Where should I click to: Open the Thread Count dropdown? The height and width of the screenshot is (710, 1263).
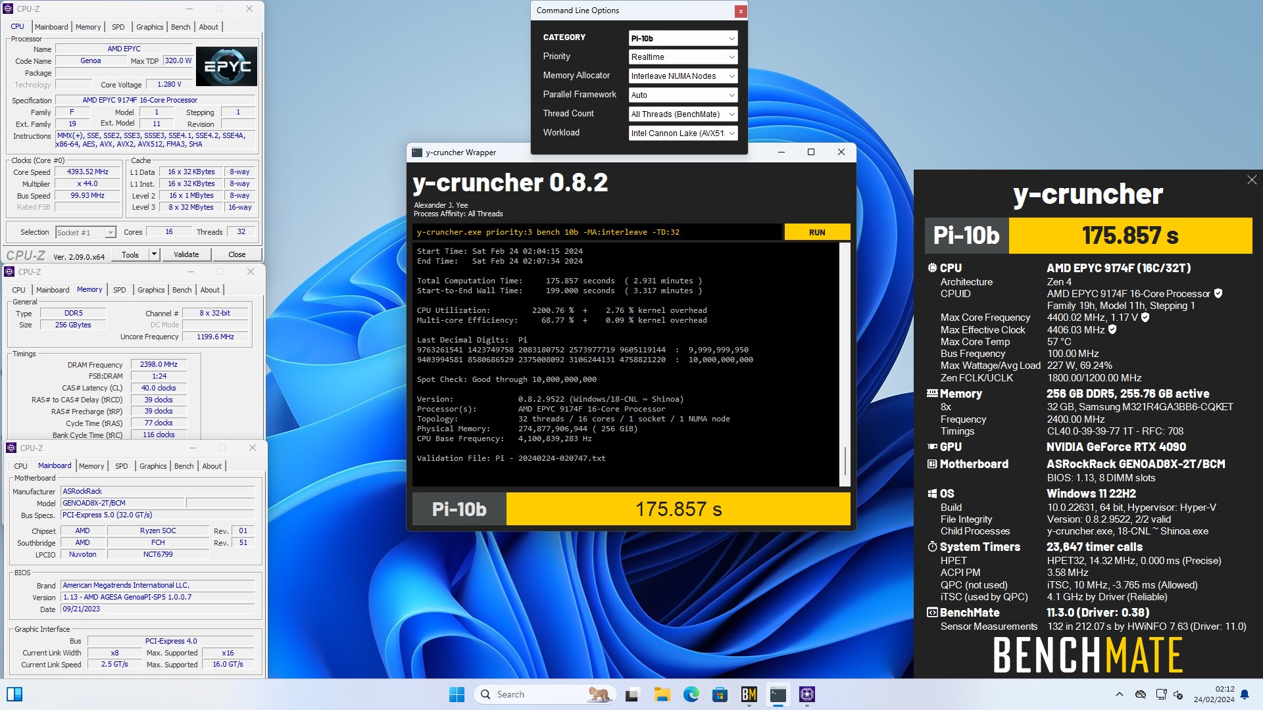coord(683,114)
